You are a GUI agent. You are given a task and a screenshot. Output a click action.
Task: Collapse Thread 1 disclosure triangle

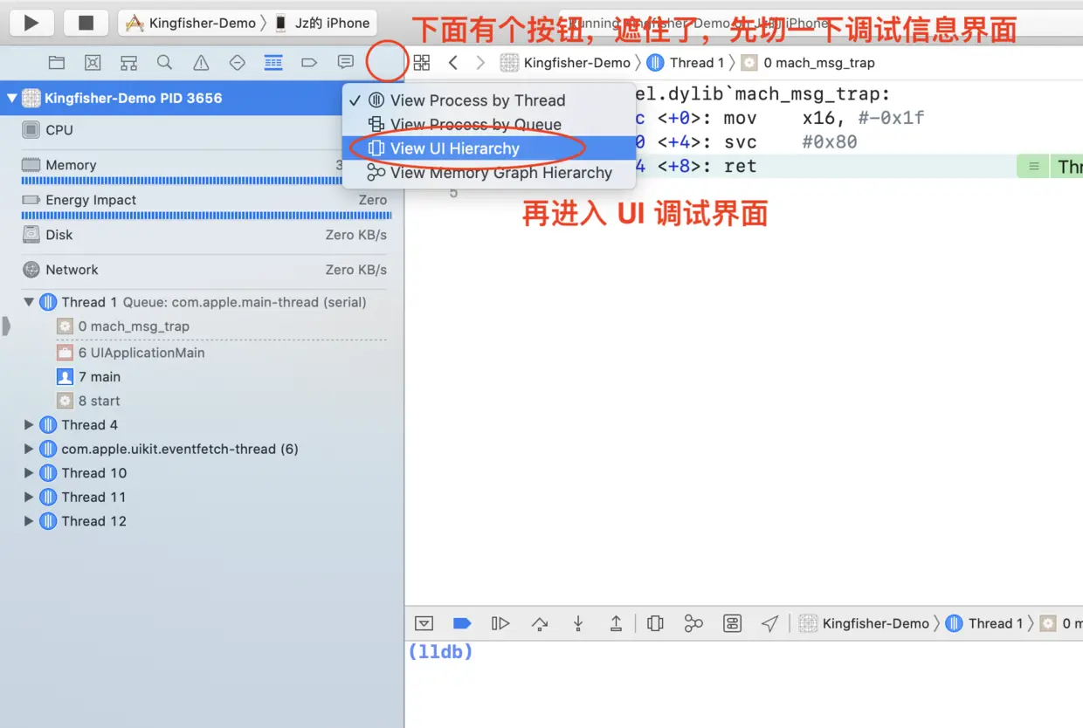coord(29,302)
